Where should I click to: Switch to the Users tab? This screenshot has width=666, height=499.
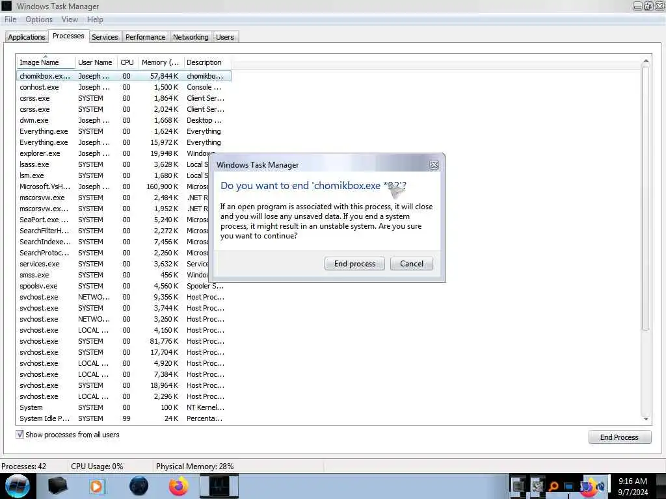pos(224,37)
